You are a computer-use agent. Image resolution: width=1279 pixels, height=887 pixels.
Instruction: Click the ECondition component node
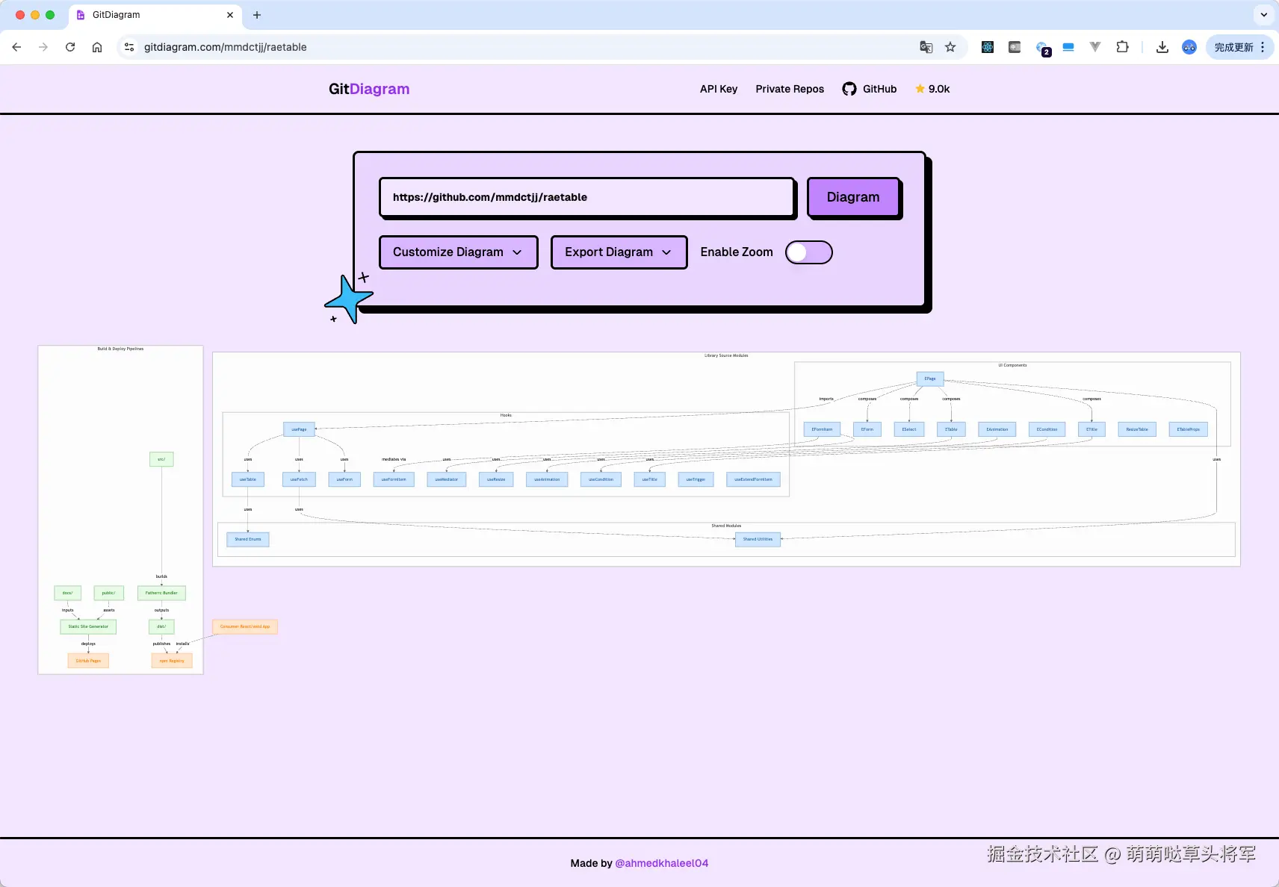(1047, 429)
